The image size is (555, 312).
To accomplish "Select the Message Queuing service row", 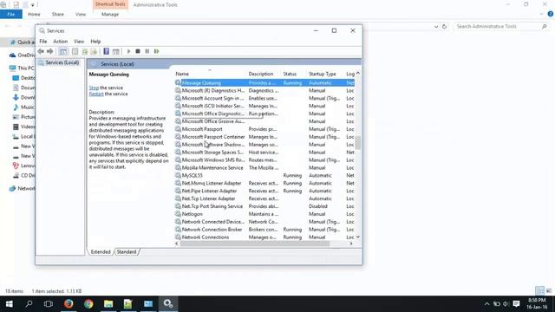I will tap(264, 83).
